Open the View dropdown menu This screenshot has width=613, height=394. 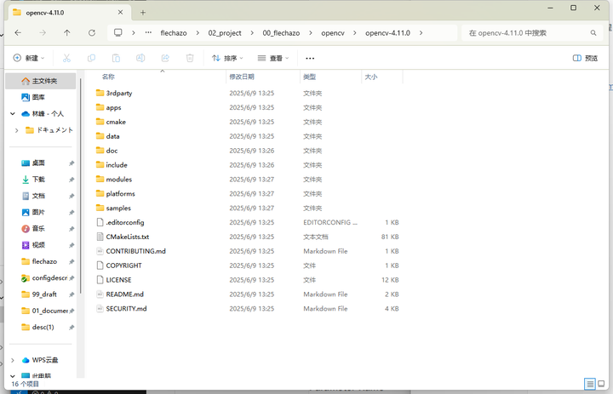pyautogui.click(x=273, y=58)
